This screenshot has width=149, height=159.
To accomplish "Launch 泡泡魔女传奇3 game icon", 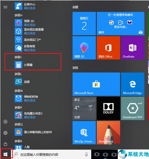I will coord(18,115).
